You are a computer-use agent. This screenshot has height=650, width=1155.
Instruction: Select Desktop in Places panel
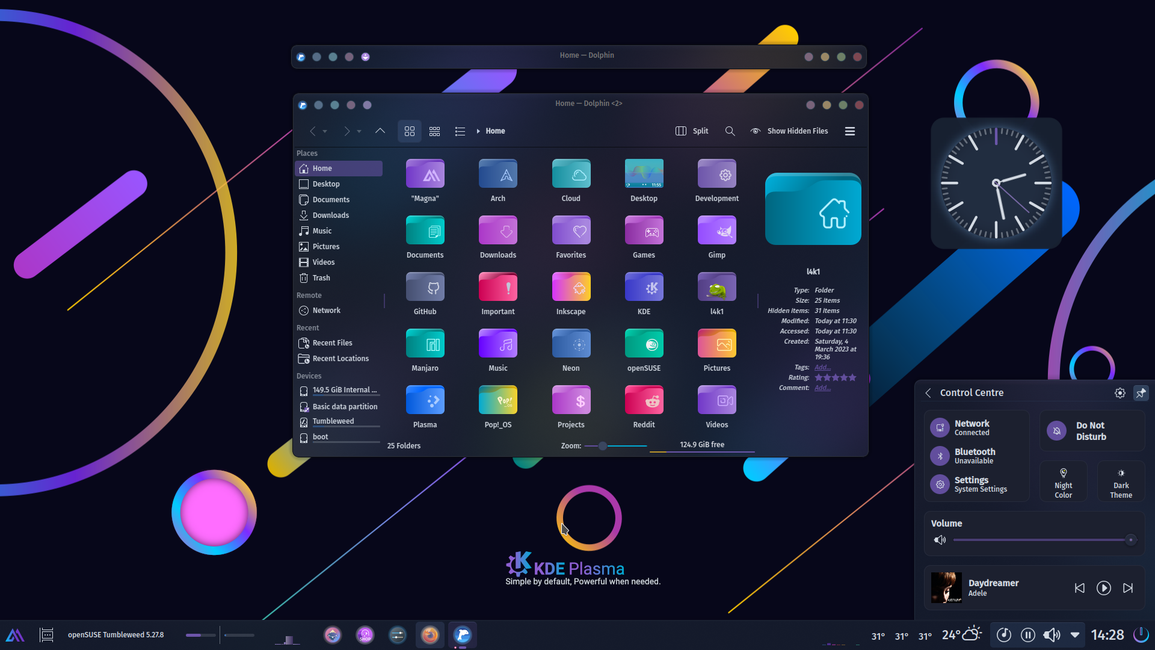tap(338, 184)
